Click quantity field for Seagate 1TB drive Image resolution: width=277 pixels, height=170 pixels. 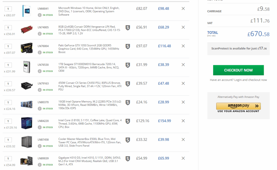tap(8, 65)
